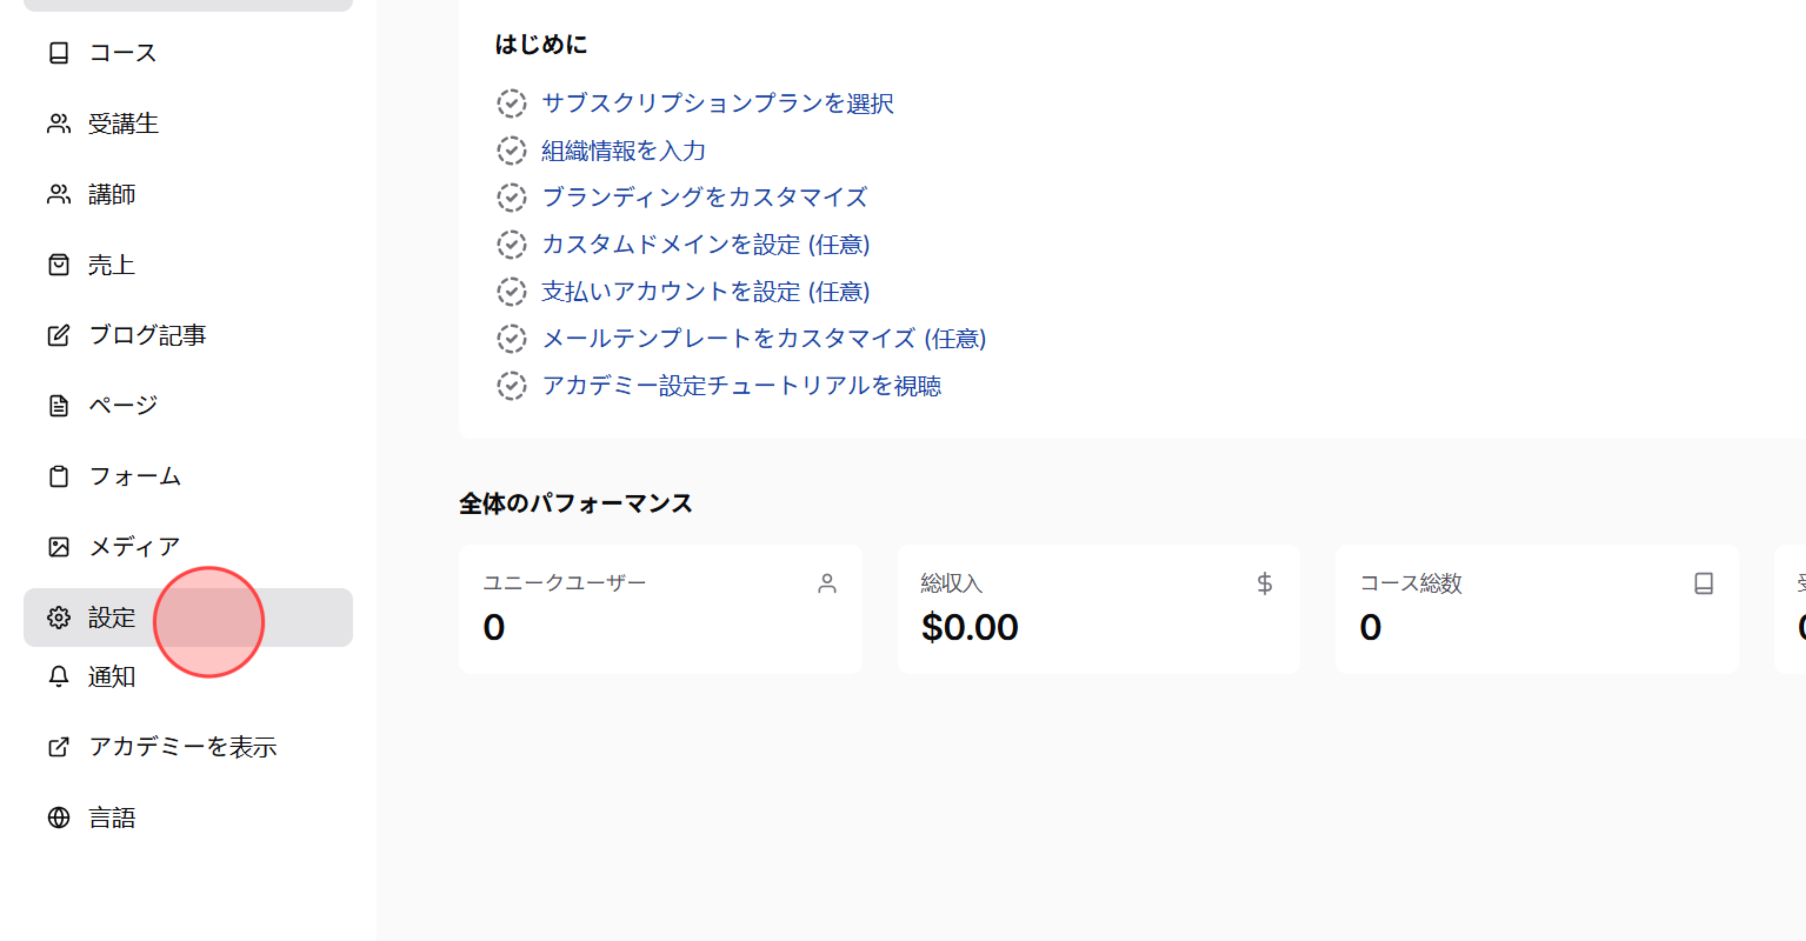Mark サブスクリプションプランを選択 as complete

tap(512, 103)
